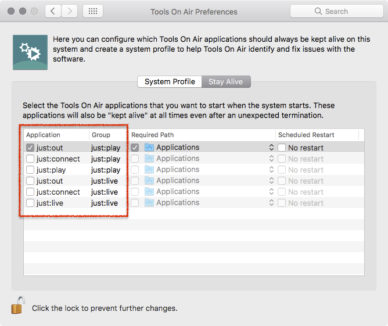
Task: Click the Scheduled Restart column header
Action: tap(317, 135)
